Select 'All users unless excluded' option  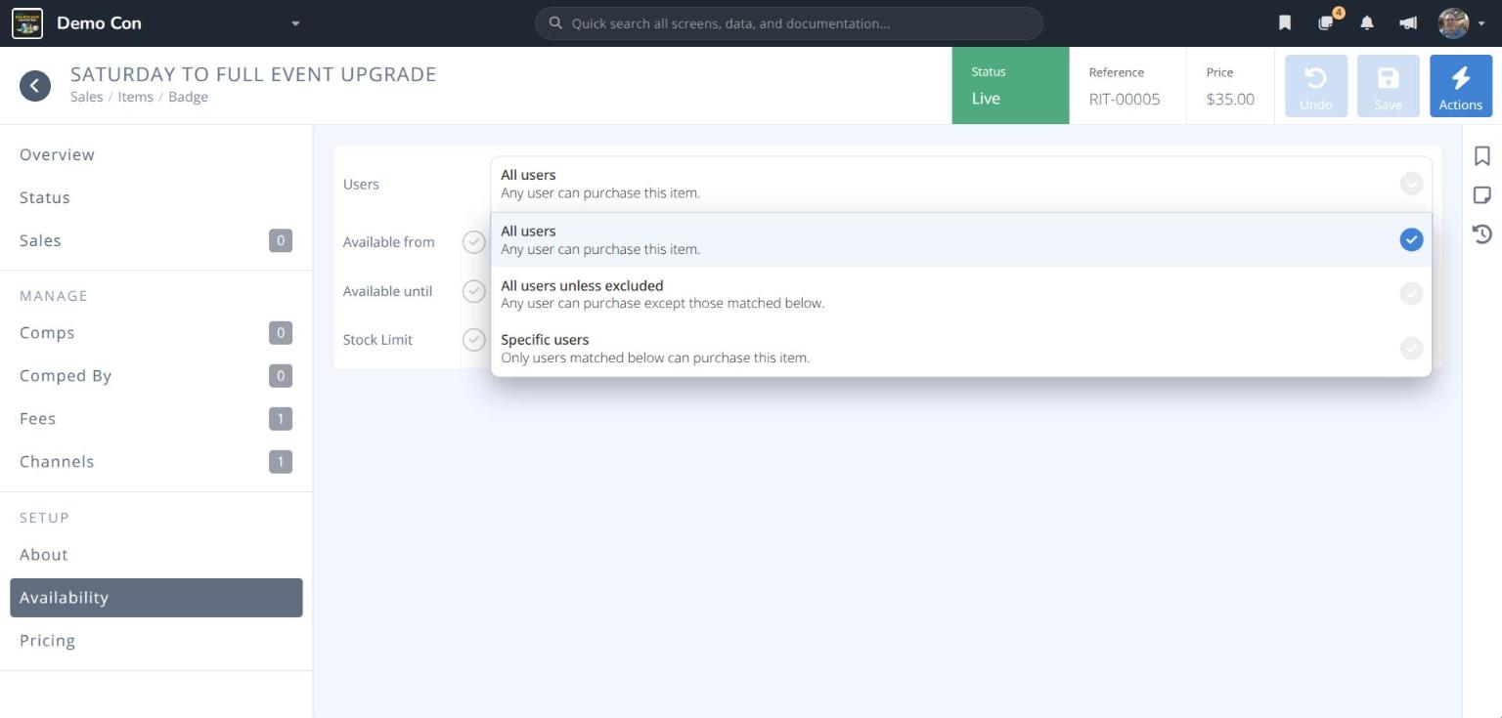tap(961, 294)
